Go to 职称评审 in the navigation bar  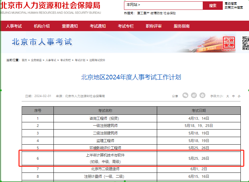(154, 26)
